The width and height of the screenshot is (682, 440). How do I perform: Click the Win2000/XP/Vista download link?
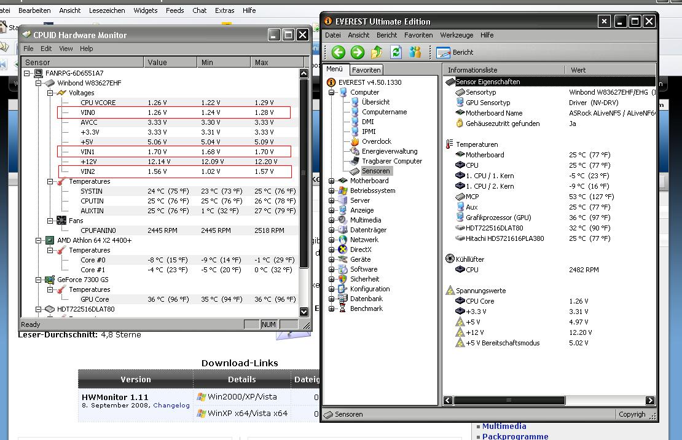pos(242,396)
